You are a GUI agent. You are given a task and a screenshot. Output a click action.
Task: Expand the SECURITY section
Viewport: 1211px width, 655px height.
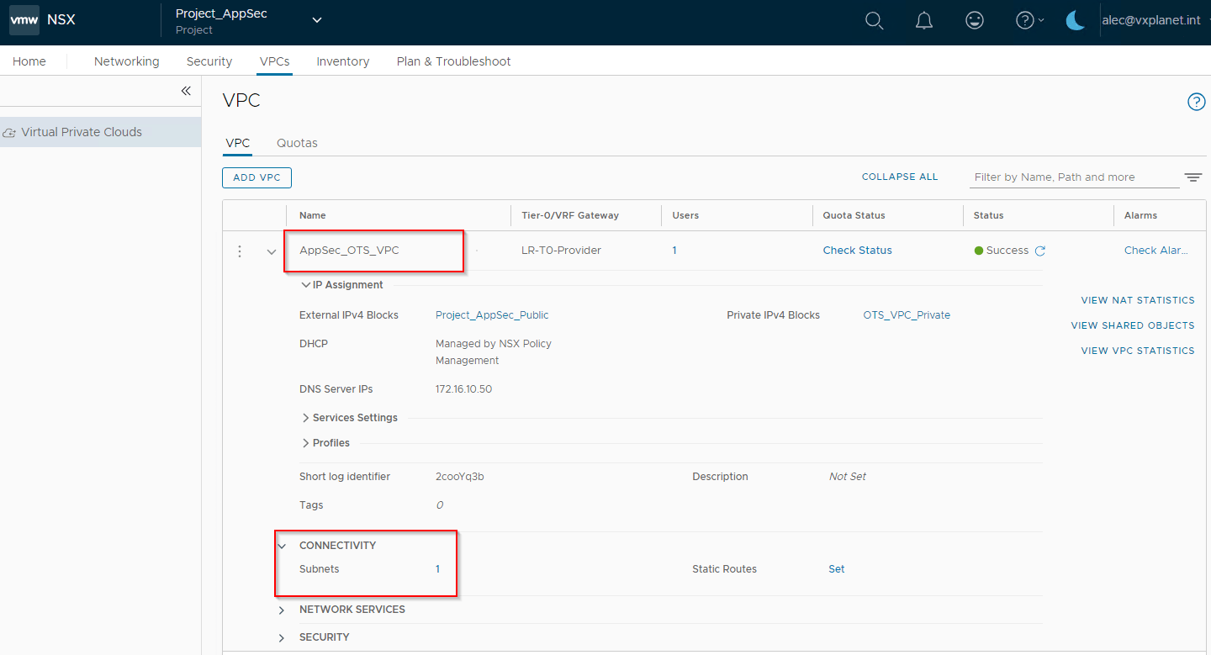282,637
